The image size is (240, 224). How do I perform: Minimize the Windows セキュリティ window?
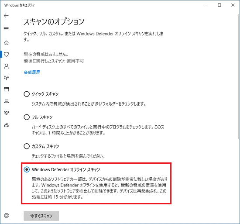(206, 5)
